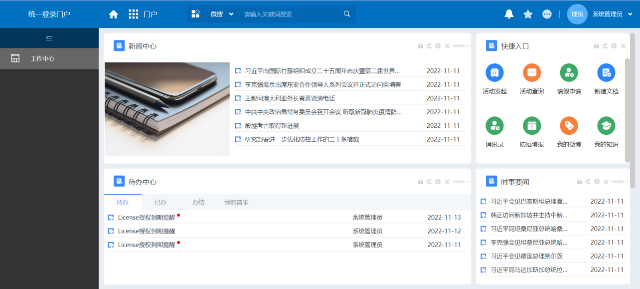Refresh the 新闻中心 panel

point(429,45)
